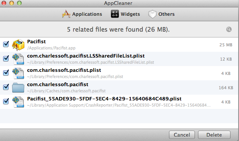
Task: Uncheck the Pacifist.app checkbox
Action: pyautogui.click(x=6, y=44)
